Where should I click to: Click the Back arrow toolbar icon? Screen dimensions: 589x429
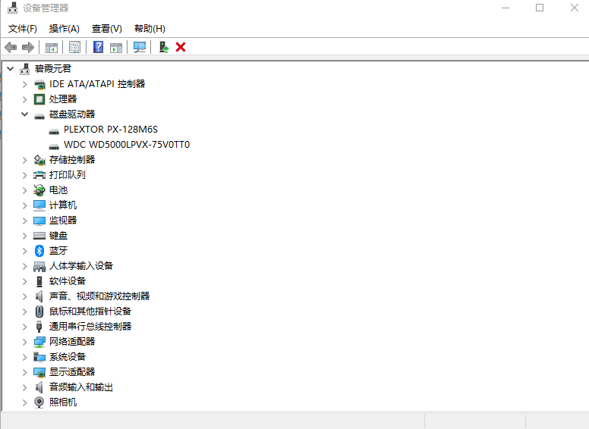click(11, 47)
